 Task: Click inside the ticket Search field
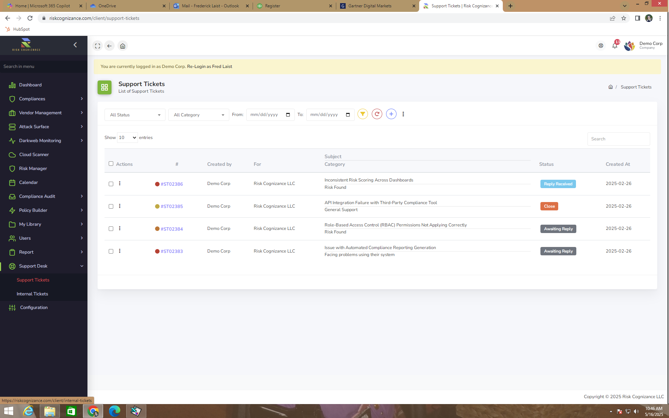tap(618, 139)
